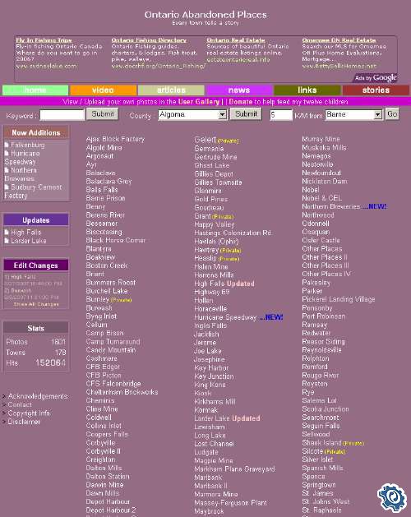
Task: Switch to the orange video tab
Action: 104,90
